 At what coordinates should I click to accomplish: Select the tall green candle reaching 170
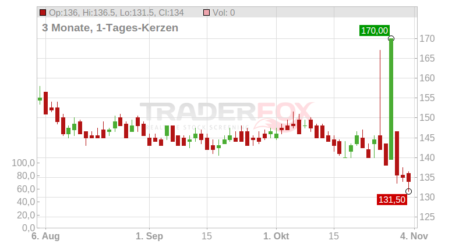[x=391, y=99]
